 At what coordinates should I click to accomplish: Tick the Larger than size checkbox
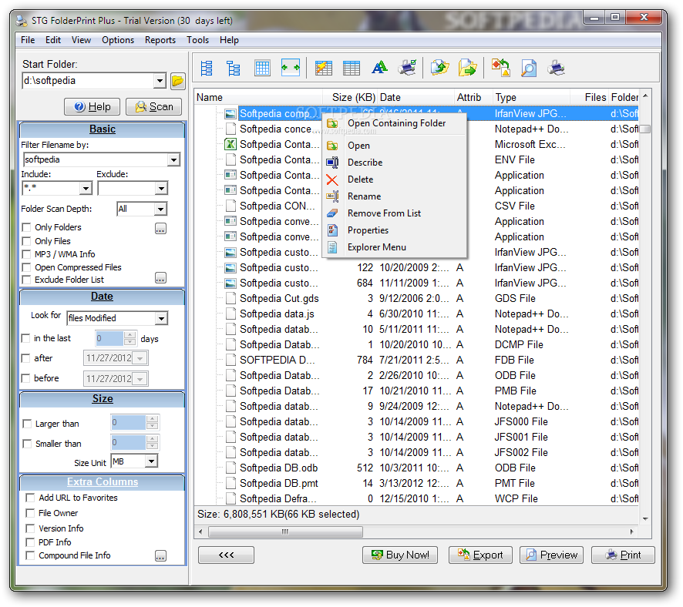(27, 424)
